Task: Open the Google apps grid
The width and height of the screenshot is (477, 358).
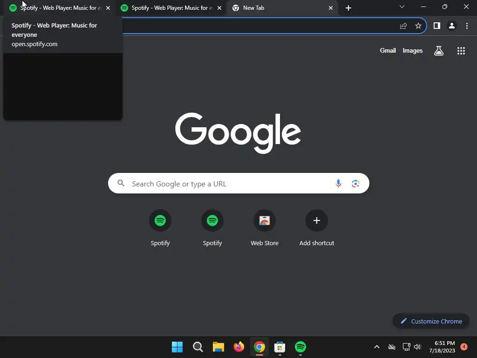Action: tap(461, 51)
